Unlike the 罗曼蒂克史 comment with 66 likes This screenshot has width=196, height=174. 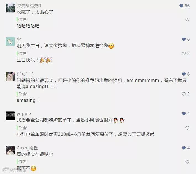pos(181,6)
